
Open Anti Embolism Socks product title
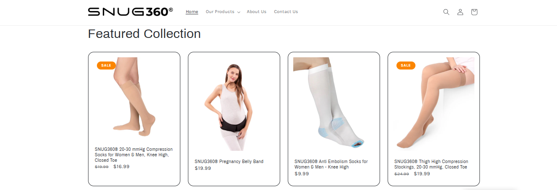click(331, 164)
